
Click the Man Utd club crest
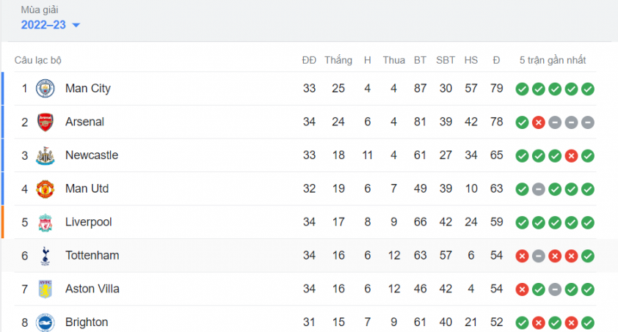tap(46, 189)
